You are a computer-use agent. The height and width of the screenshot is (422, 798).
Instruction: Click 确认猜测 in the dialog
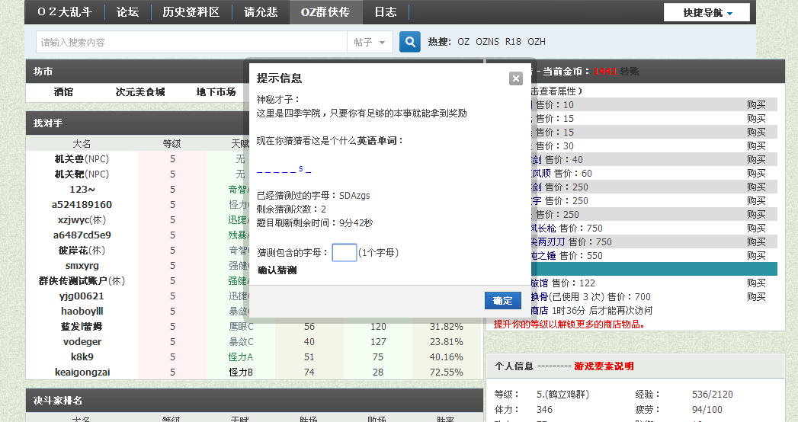coord(277,270)
